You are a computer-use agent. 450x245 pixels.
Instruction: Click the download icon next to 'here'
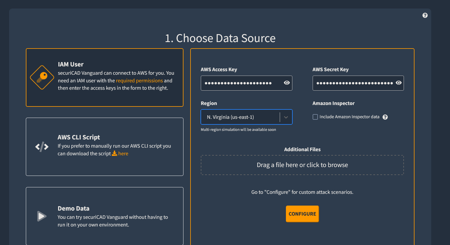pos(114,154)
